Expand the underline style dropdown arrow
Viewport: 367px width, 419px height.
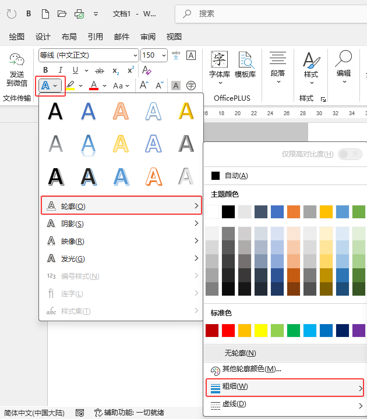[86, 70]
